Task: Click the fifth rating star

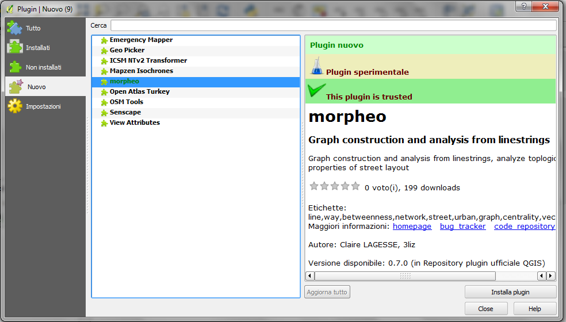Action: (355, 186)
